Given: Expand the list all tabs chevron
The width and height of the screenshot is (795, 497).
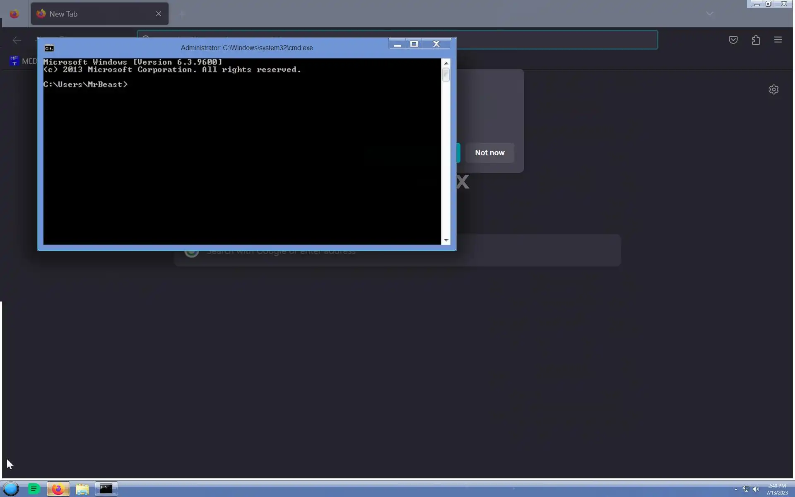Looking at the screenshot, I should (709, 14).
